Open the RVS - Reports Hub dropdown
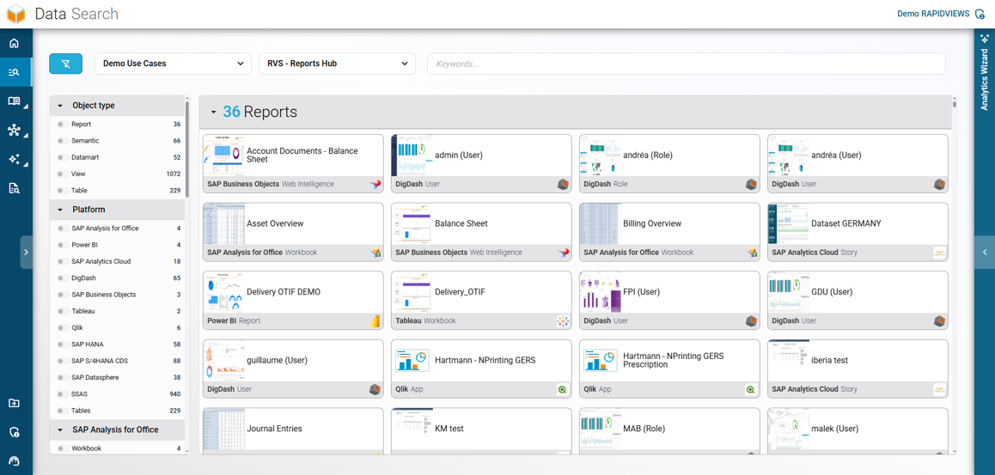The image size is (995, 475). (337, 64)
